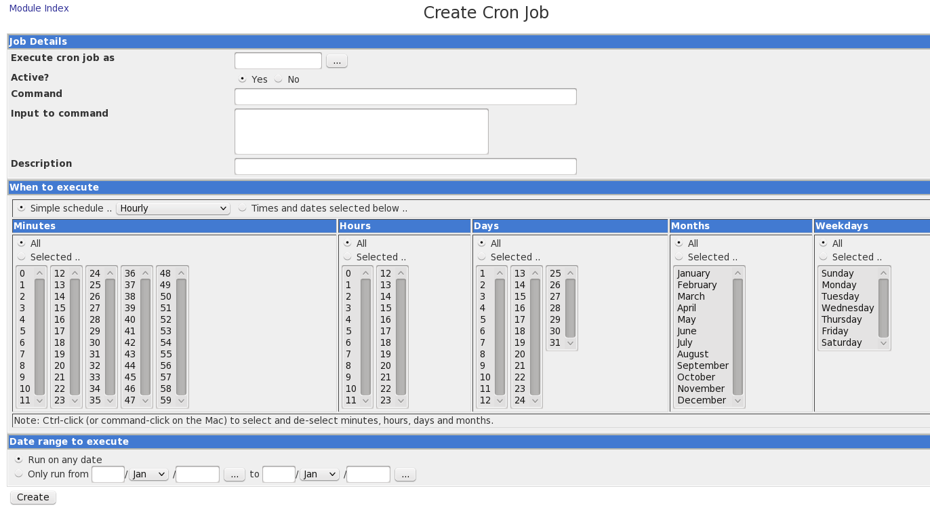The width and height of the screenshot is (930, 516).
Task: Set Active to No
Action: click(x=279, y=79)
